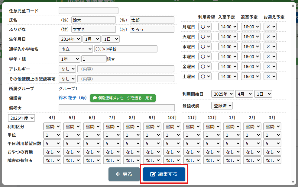
Task: Open April 利用区分 dropdown
Action: (52, 126)
